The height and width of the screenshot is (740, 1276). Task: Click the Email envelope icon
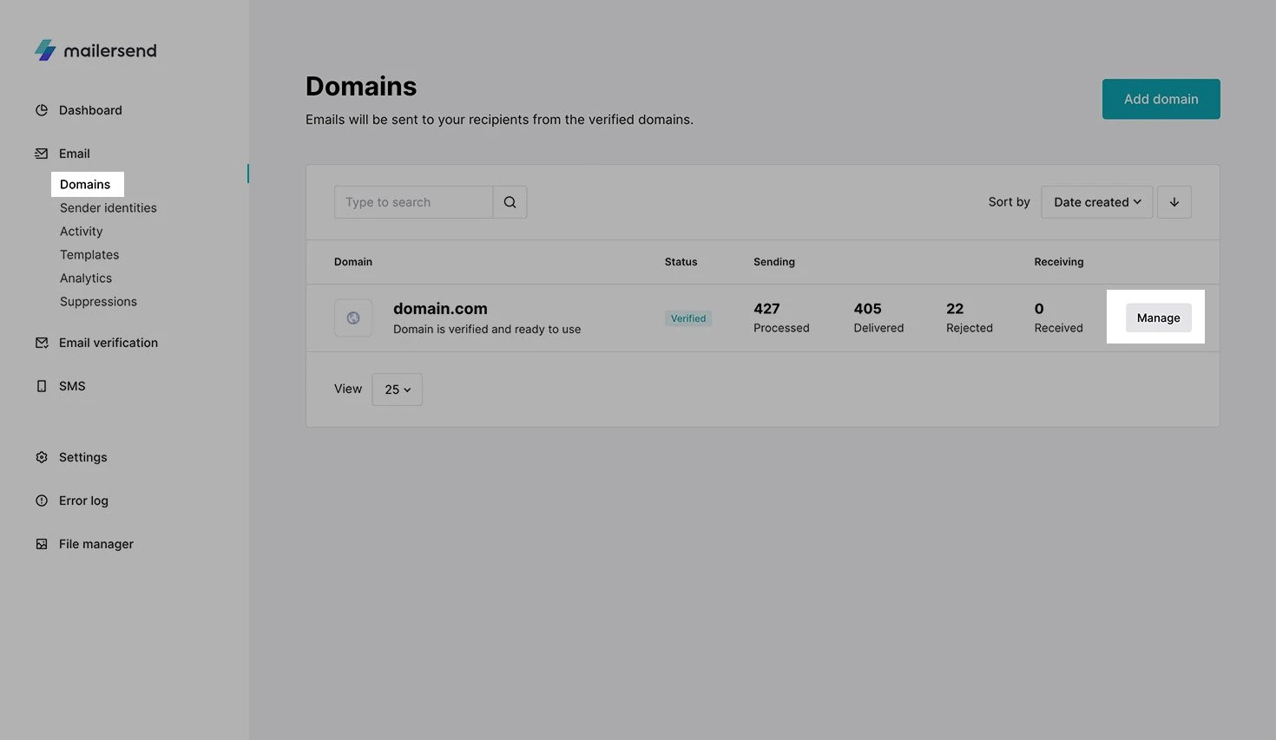pyautogui.click(x=42, y=154)
